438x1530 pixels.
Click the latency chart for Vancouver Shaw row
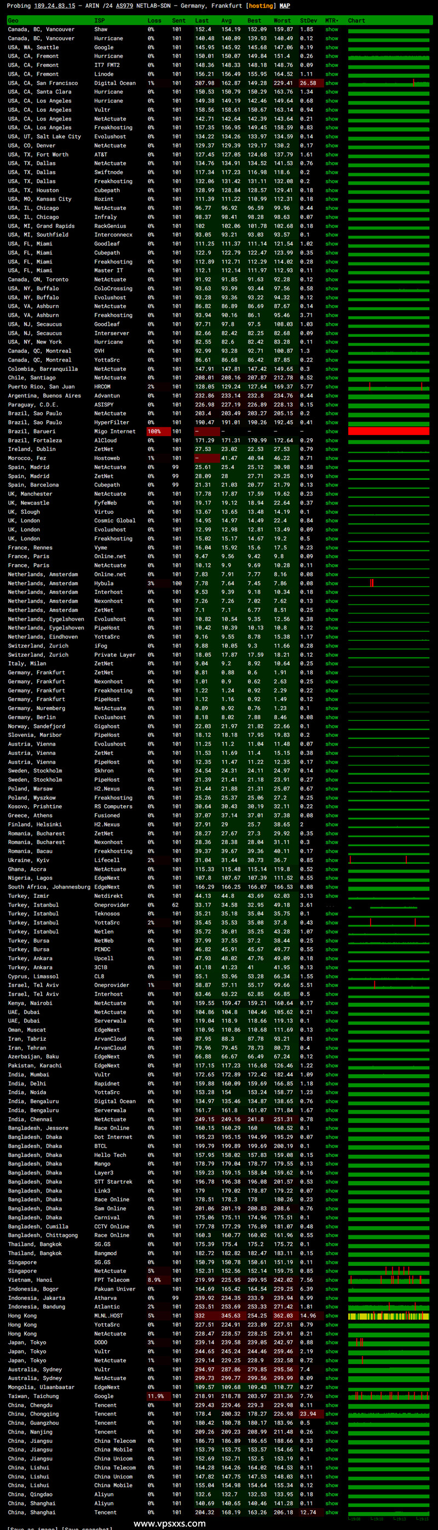(x=389, y=30)
